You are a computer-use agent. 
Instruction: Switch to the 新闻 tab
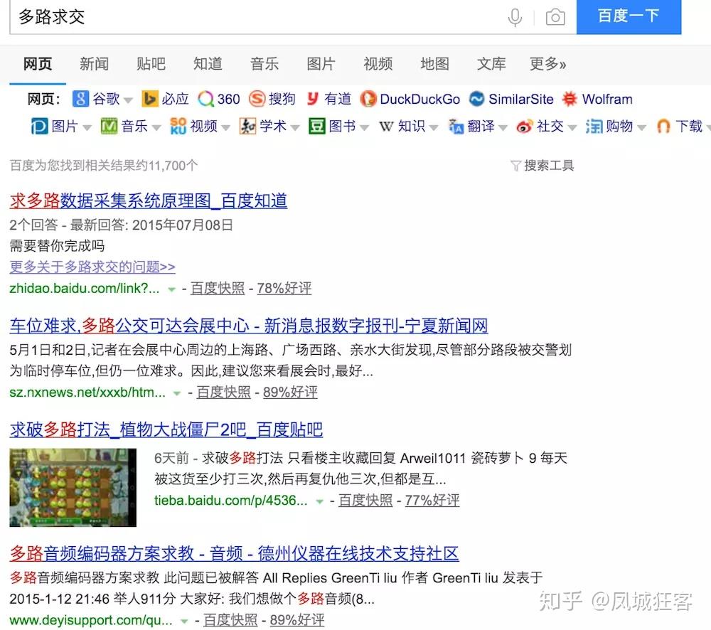(x=95, y=64)
